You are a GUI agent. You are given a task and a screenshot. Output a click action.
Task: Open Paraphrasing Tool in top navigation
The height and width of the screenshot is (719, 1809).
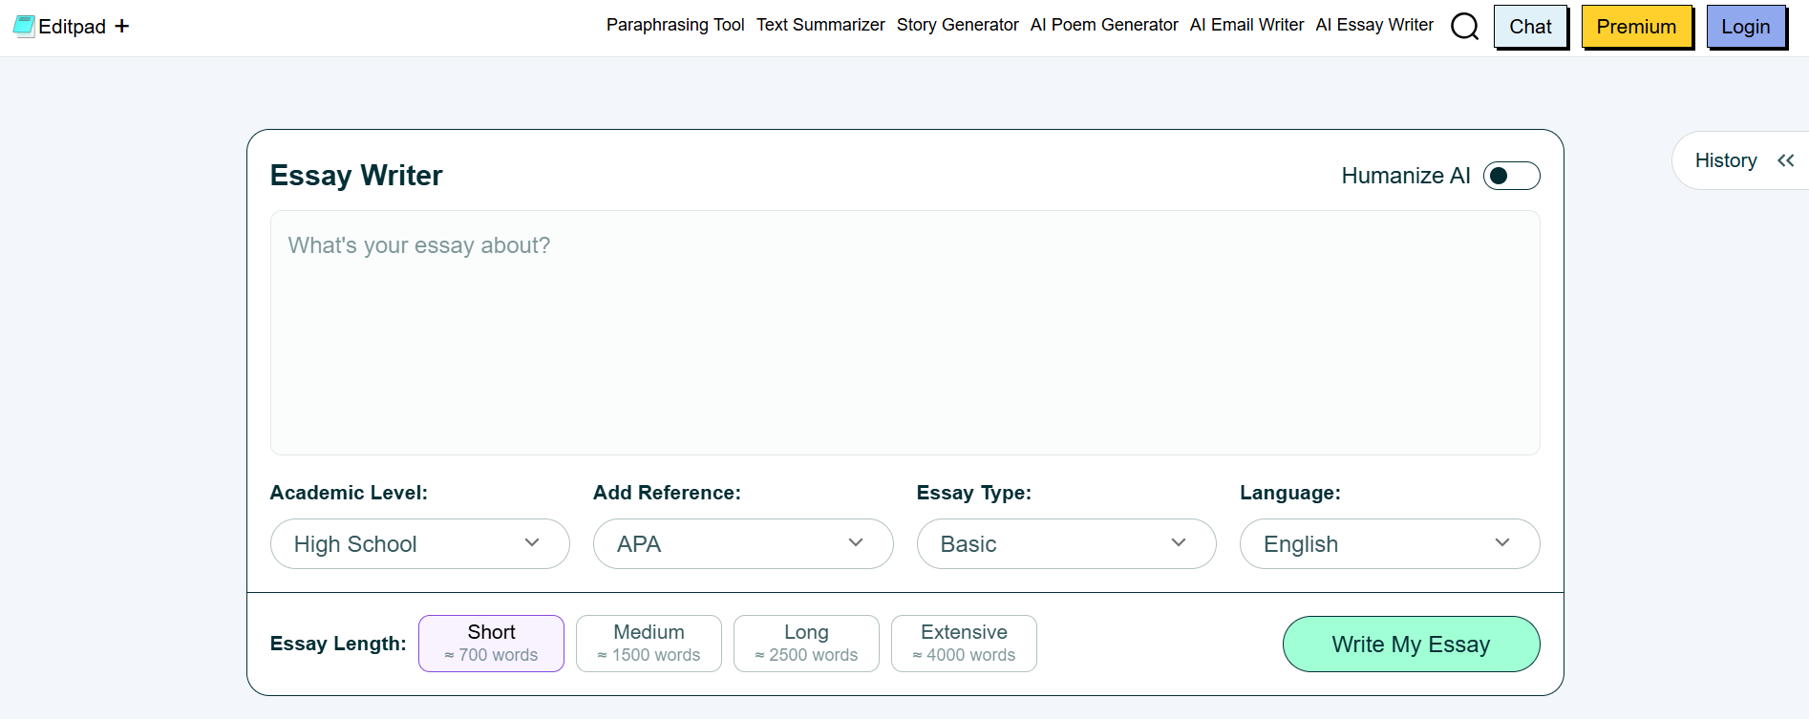tap(675, 25)
